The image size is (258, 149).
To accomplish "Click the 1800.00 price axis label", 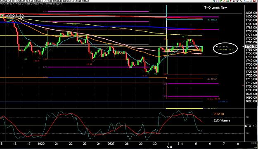I will point(251,17).
